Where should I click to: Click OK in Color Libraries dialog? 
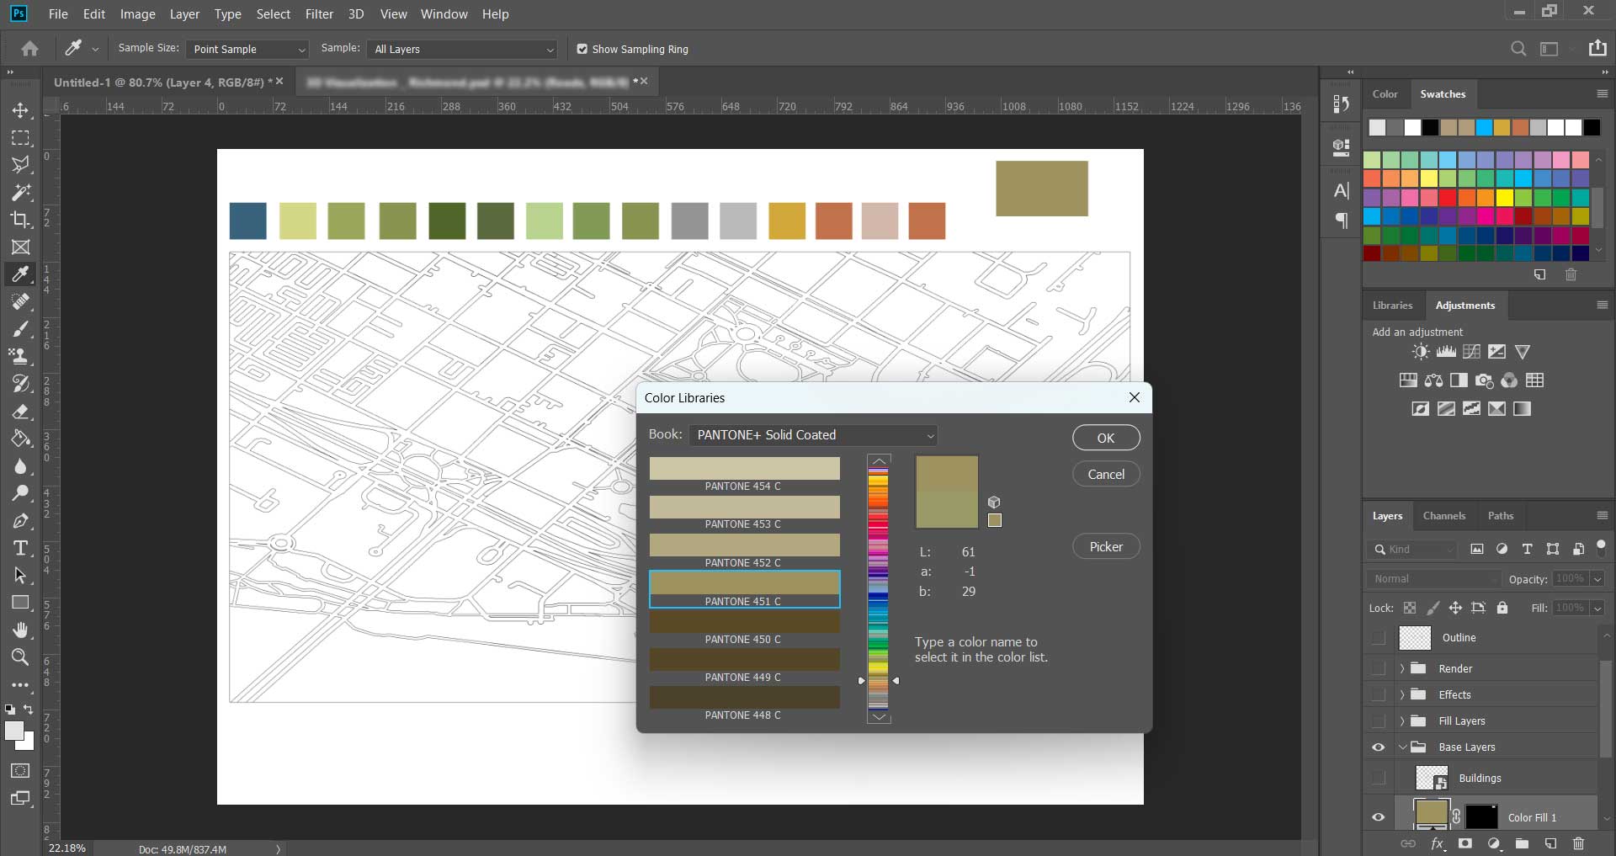point(1105,438)
